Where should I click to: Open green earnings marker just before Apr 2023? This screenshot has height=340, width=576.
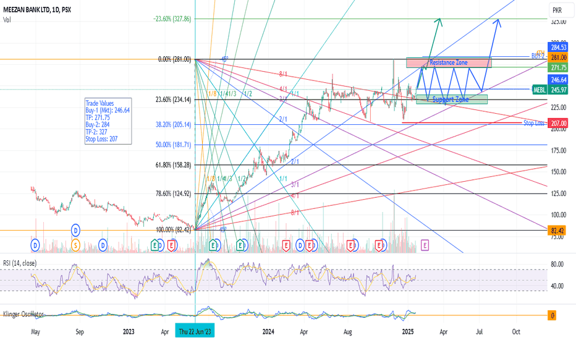tap(155, 245)
